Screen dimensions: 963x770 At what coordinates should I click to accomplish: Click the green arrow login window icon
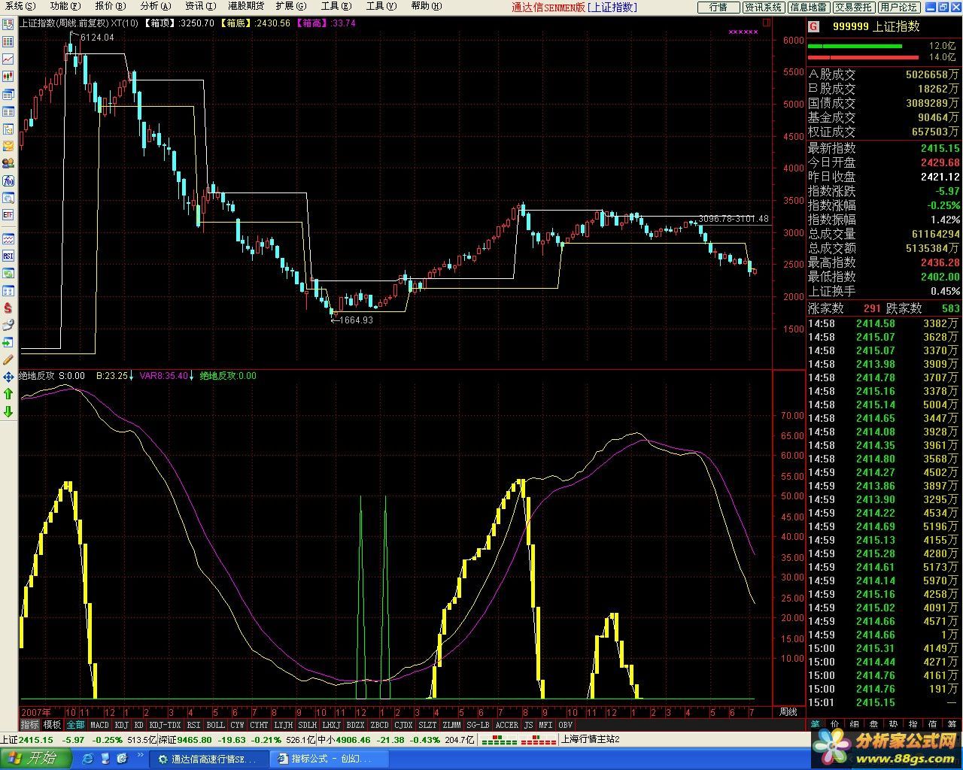click(x=8, y=342)
